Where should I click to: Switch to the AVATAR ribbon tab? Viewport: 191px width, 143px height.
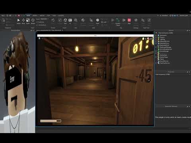pos(42,15)
